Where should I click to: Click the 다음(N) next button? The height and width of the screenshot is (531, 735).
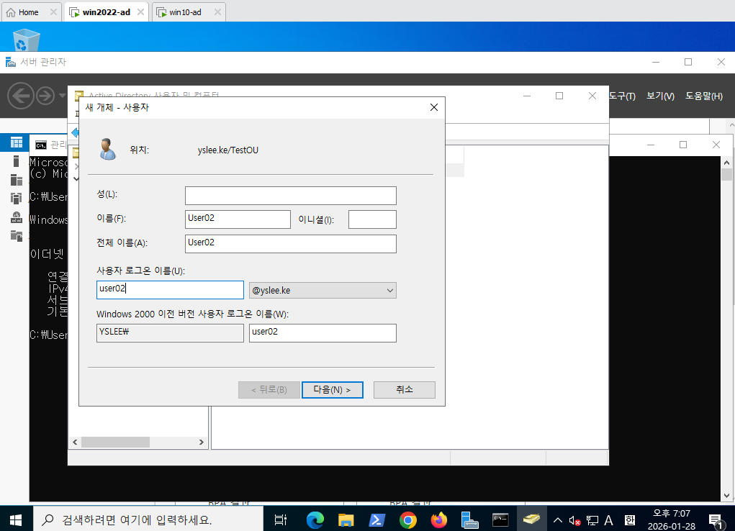[x=333, y=389]
